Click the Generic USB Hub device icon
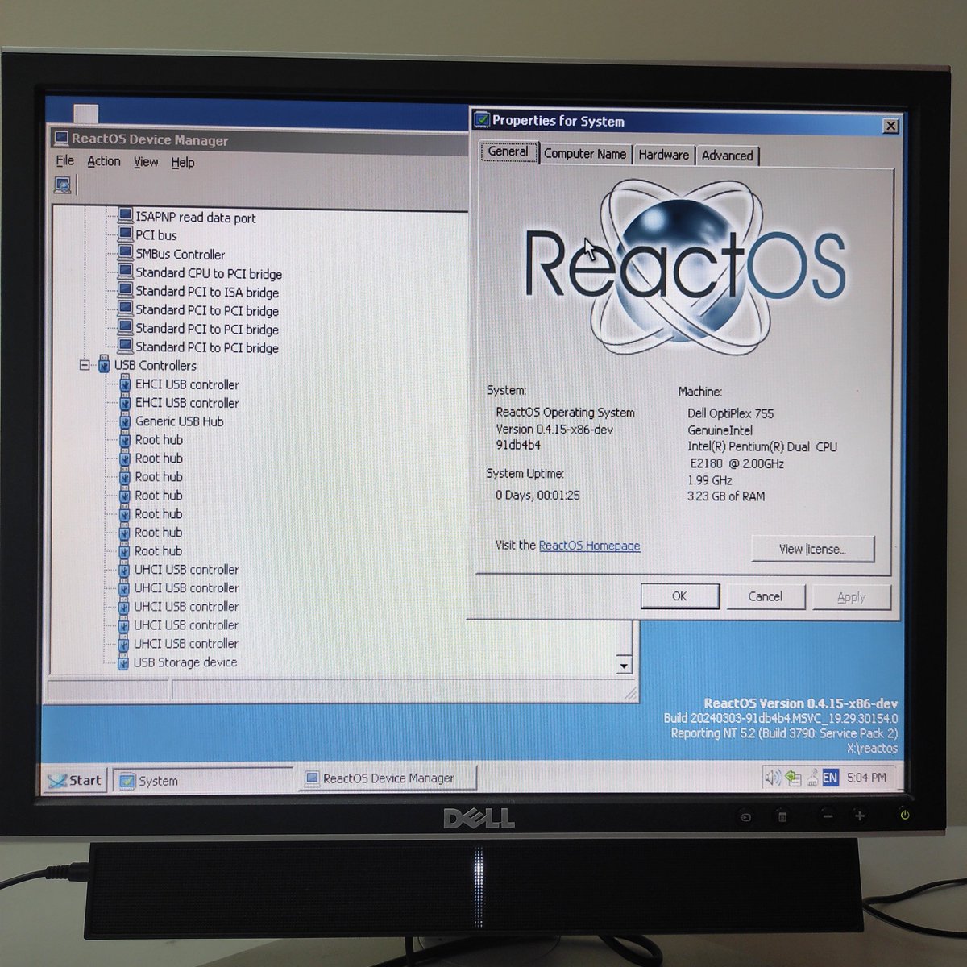The width and height of the screenshot is (967, 967). point(125,421)
